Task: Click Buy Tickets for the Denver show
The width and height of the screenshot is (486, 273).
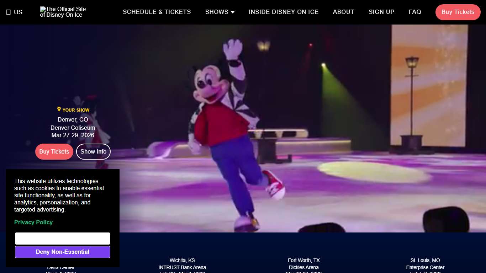Action: [54, 151]
